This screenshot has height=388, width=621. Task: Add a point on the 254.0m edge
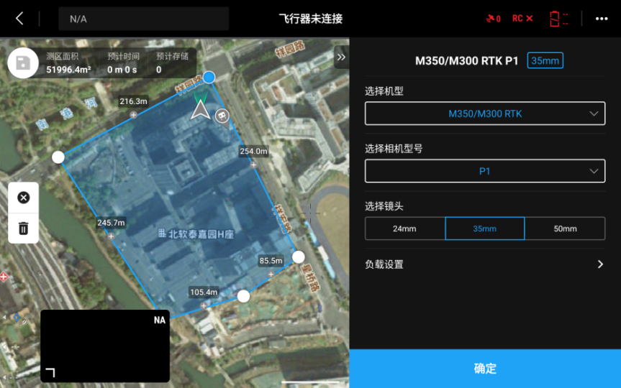(x=253, y=165)
